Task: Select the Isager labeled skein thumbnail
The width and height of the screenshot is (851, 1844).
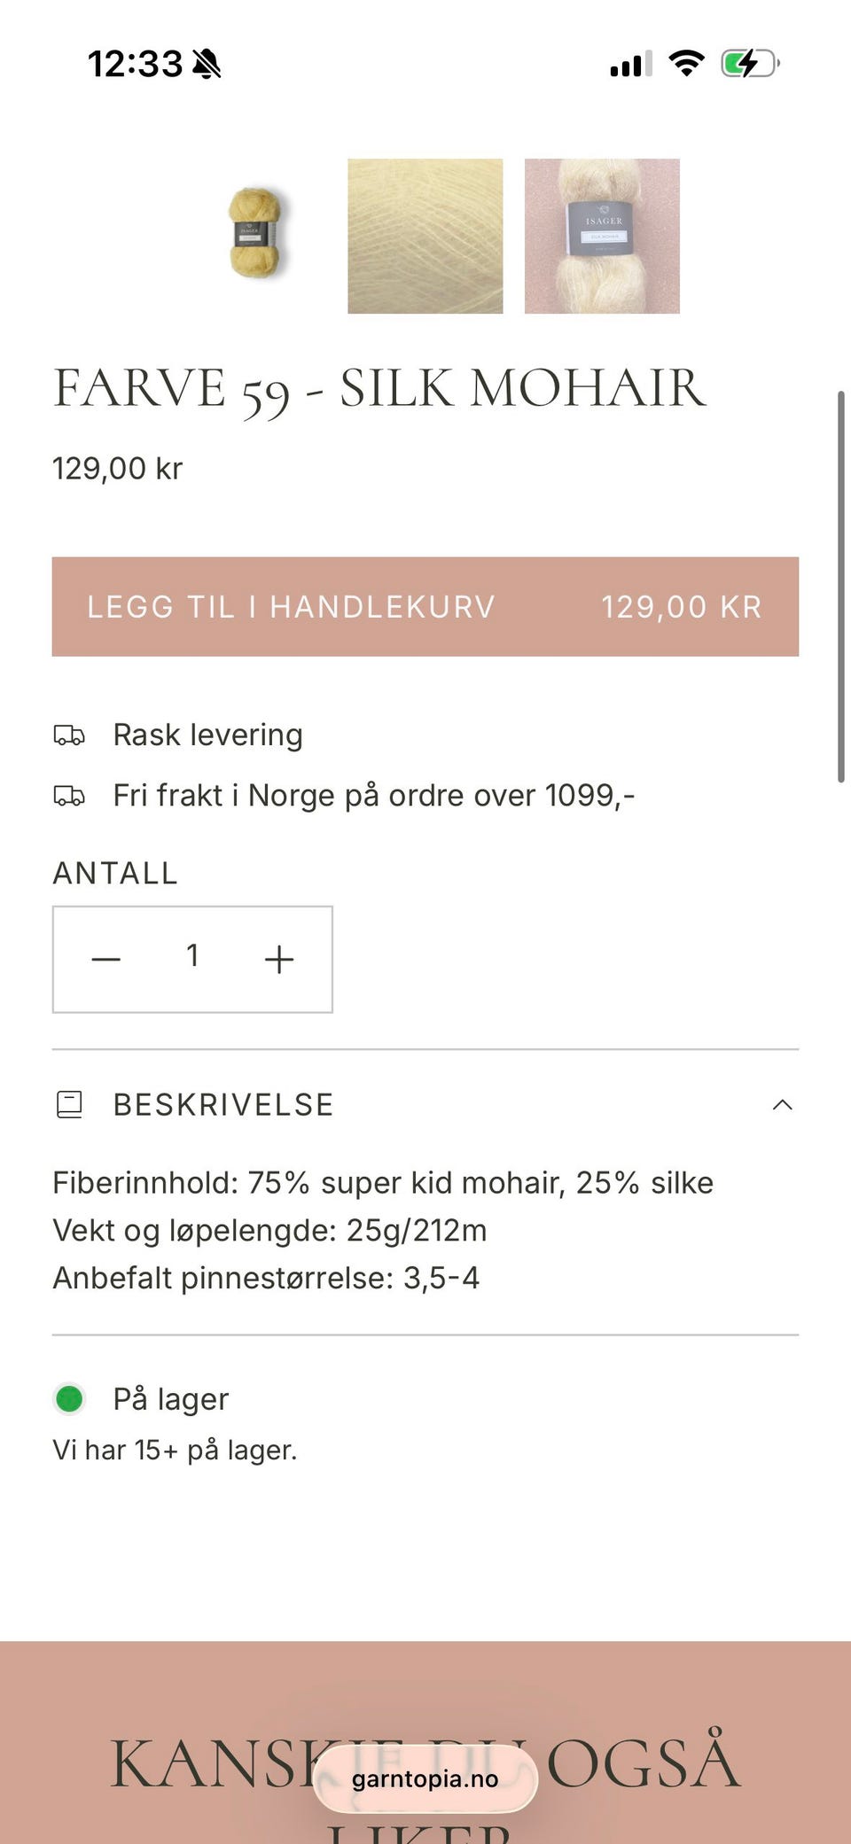Action: click(x=602, y=236)
